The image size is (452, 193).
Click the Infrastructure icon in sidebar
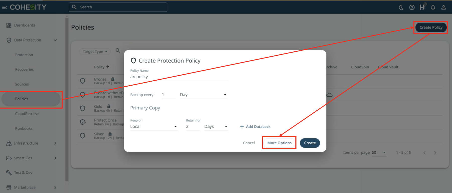[x=9, y=143]
